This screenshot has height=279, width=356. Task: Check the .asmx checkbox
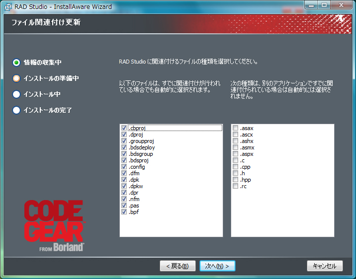(236, 147)
